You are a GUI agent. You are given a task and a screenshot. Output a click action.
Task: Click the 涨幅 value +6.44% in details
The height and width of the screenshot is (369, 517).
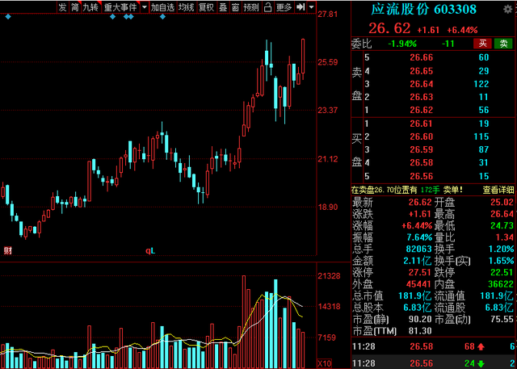tap(417, 226)
